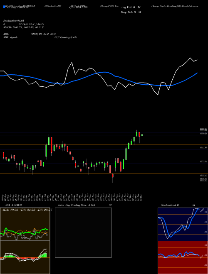This screenshot has width=208, height=274.
Task: Click the 'BUY Growing @ 4%' signal text
Action: point(65,37)
